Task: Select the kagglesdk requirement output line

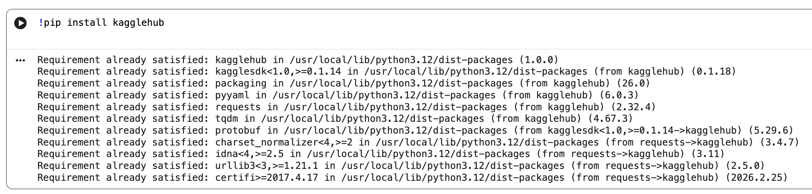Action: (x=387, y=72)
